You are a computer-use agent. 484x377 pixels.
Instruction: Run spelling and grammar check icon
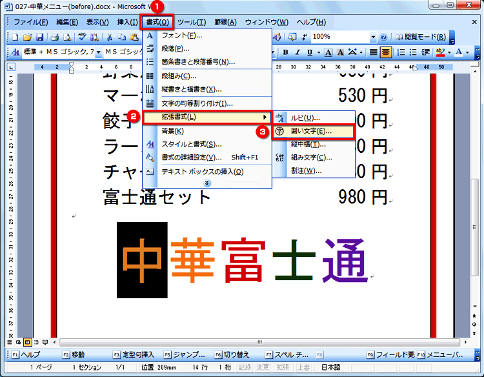[82, 37]
